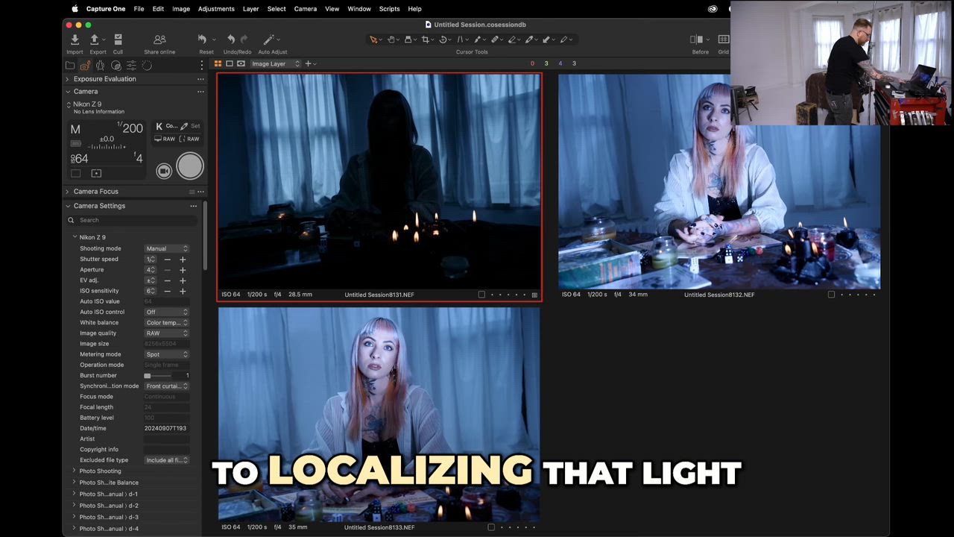Open the Metering mode dropdown set to Spot
Screen dimensions: 954x537
166,354
